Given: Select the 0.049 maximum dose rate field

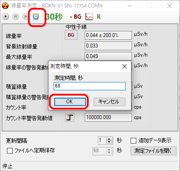Looking at the screenshot, I should point(108,56).
